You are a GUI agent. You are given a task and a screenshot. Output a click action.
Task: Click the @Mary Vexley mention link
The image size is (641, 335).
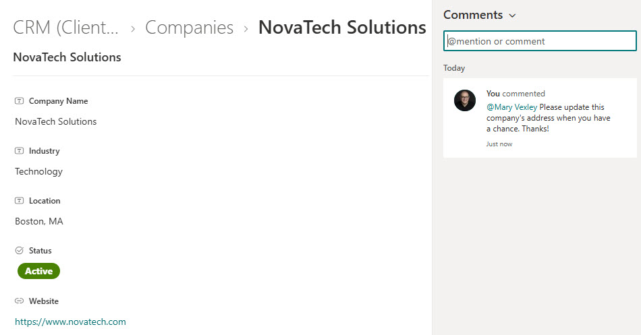click(511, 107)
